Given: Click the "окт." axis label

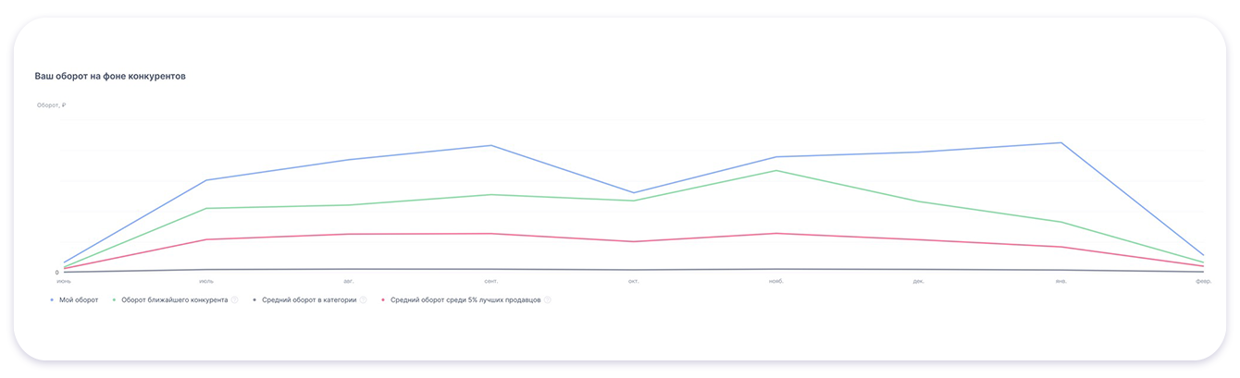Looking at the screenshot, I should pos(634,281).
